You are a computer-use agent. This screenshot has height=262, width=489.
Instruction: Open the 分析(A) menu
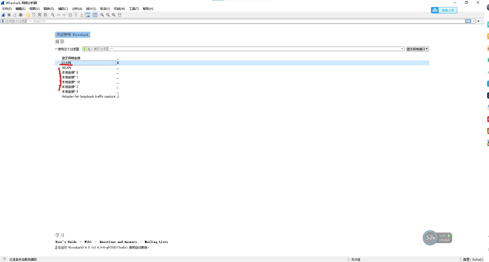77,9
